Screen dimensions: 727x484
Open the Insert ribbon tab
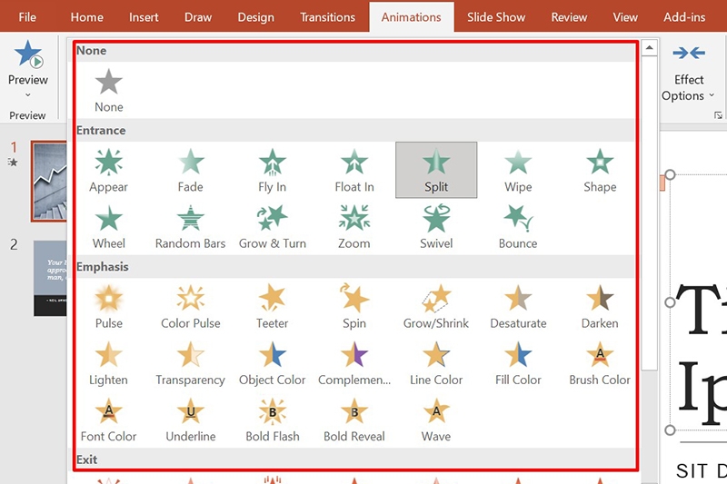pos(144,17)
